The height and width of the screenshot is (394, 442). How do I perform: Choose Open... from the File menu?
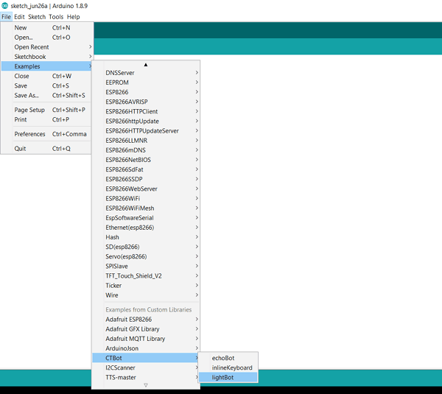pyautogui.click(x=46, y=38)
